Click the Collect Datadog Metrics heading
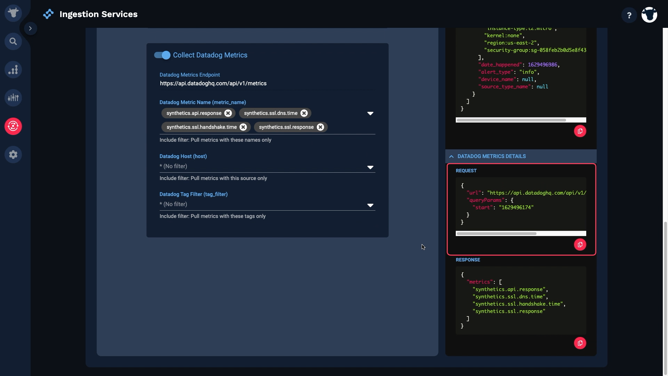 tap(210, 55)
